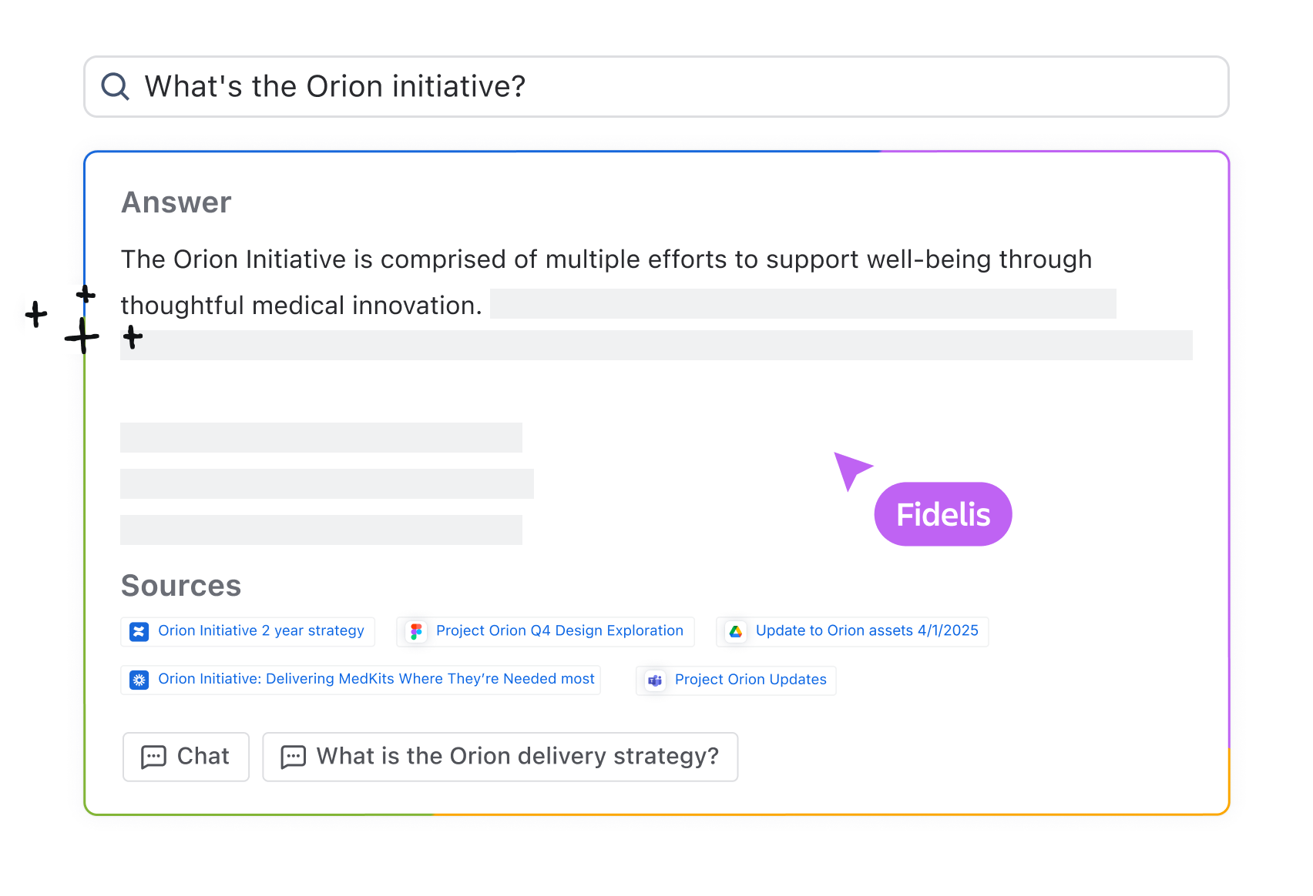Open Orion Initiative 2 year strategy link
1313x896 pixels.
click(260, 631)
